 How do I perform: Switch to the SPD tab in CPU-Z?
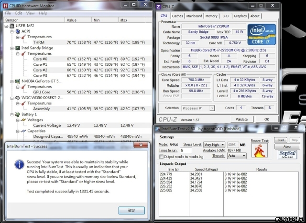click(x=225, y=16)
